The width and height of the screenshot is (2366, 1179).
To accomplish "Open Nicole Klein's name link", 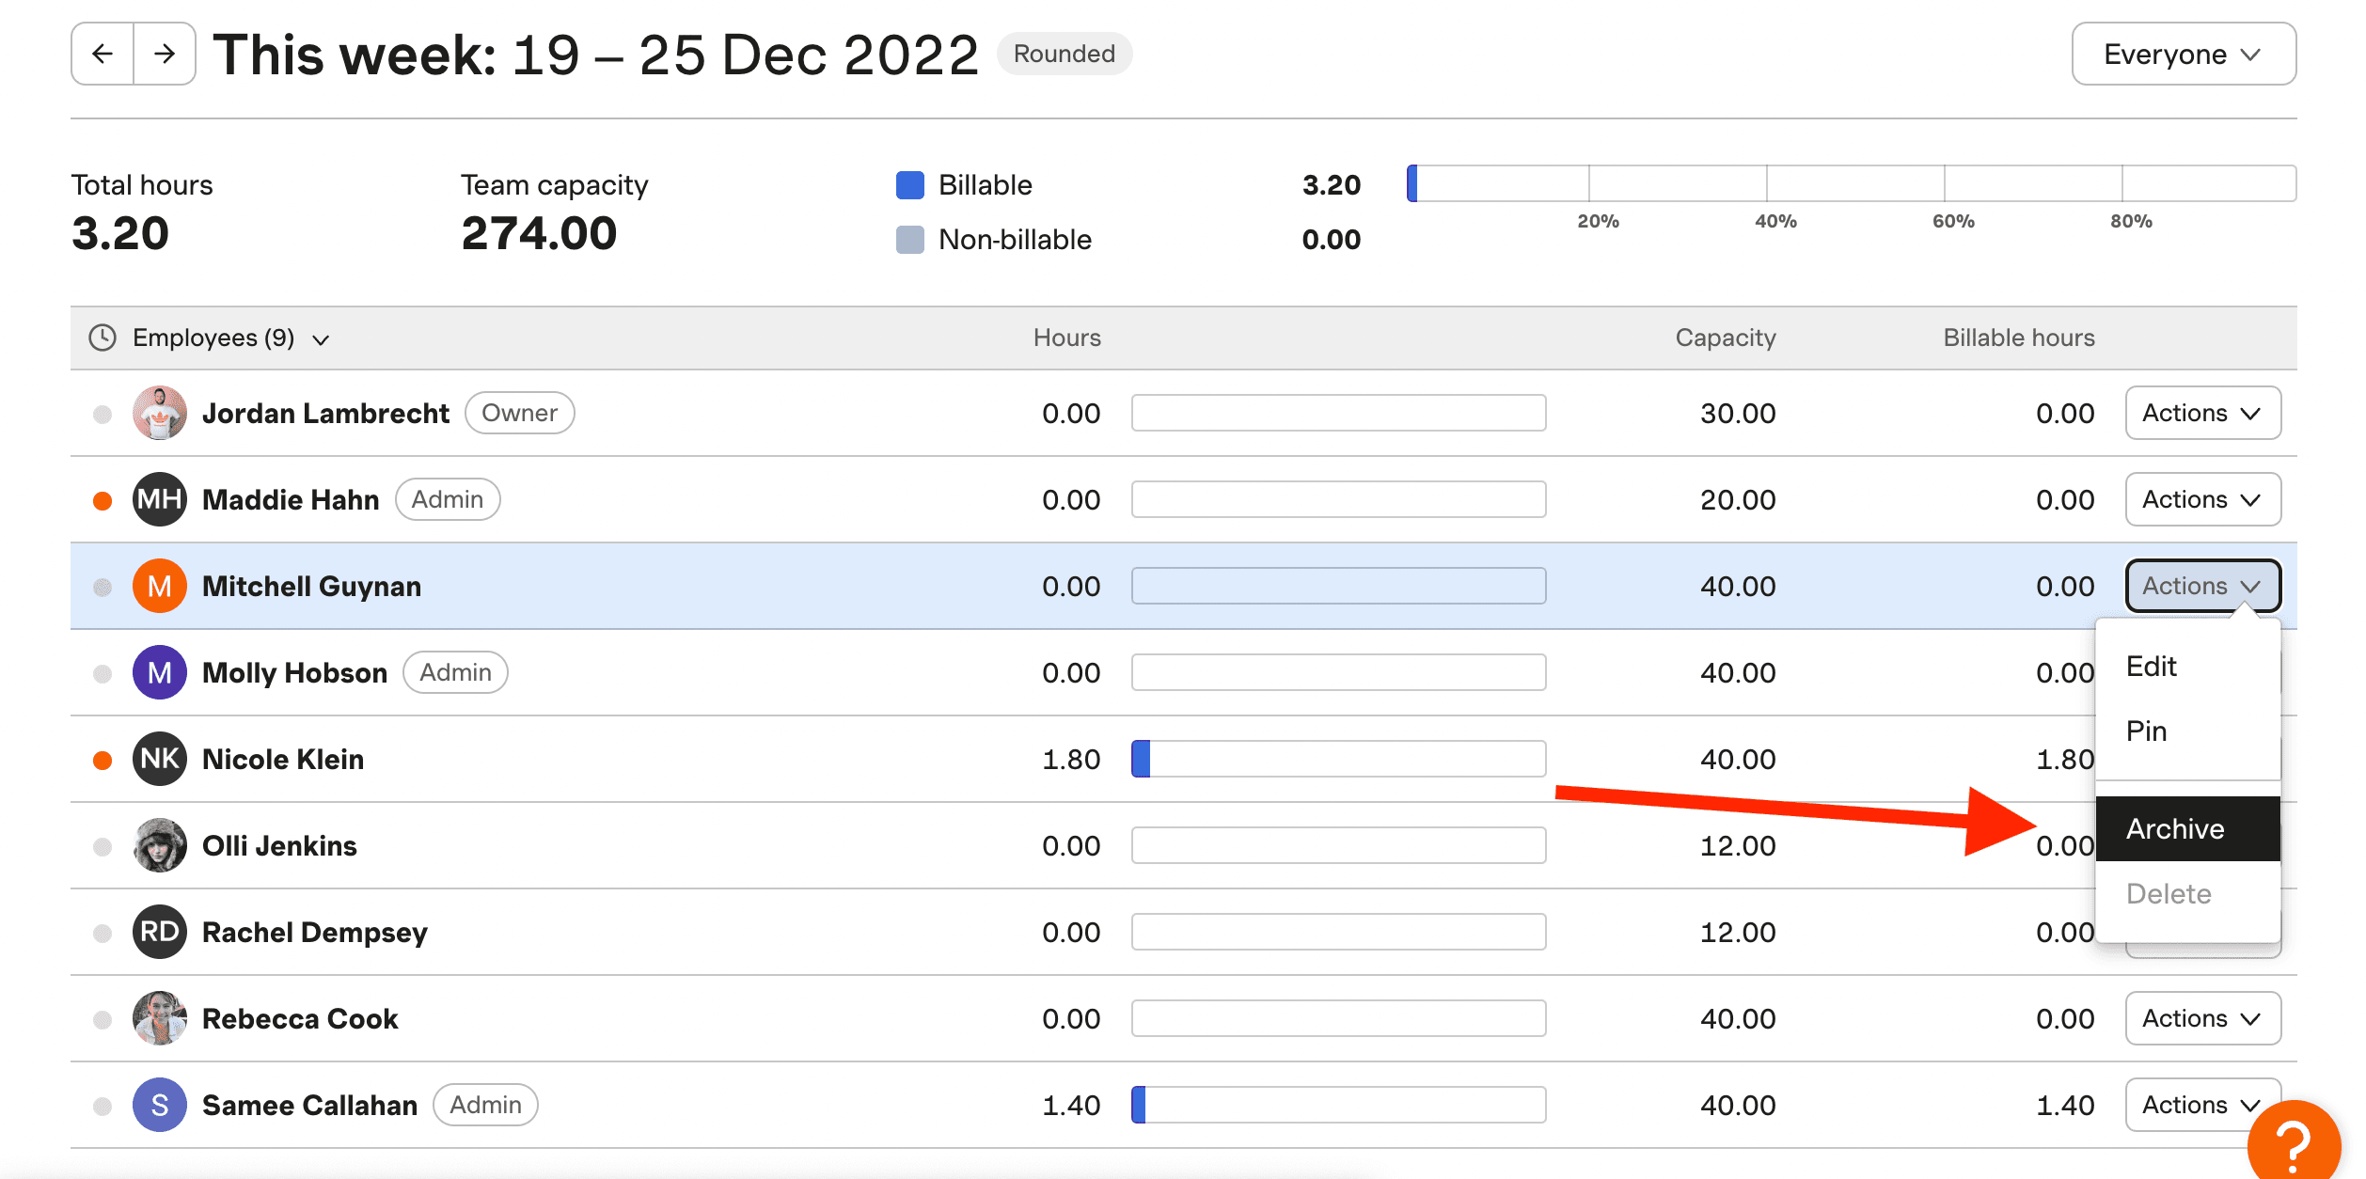I will coord(283,759).
